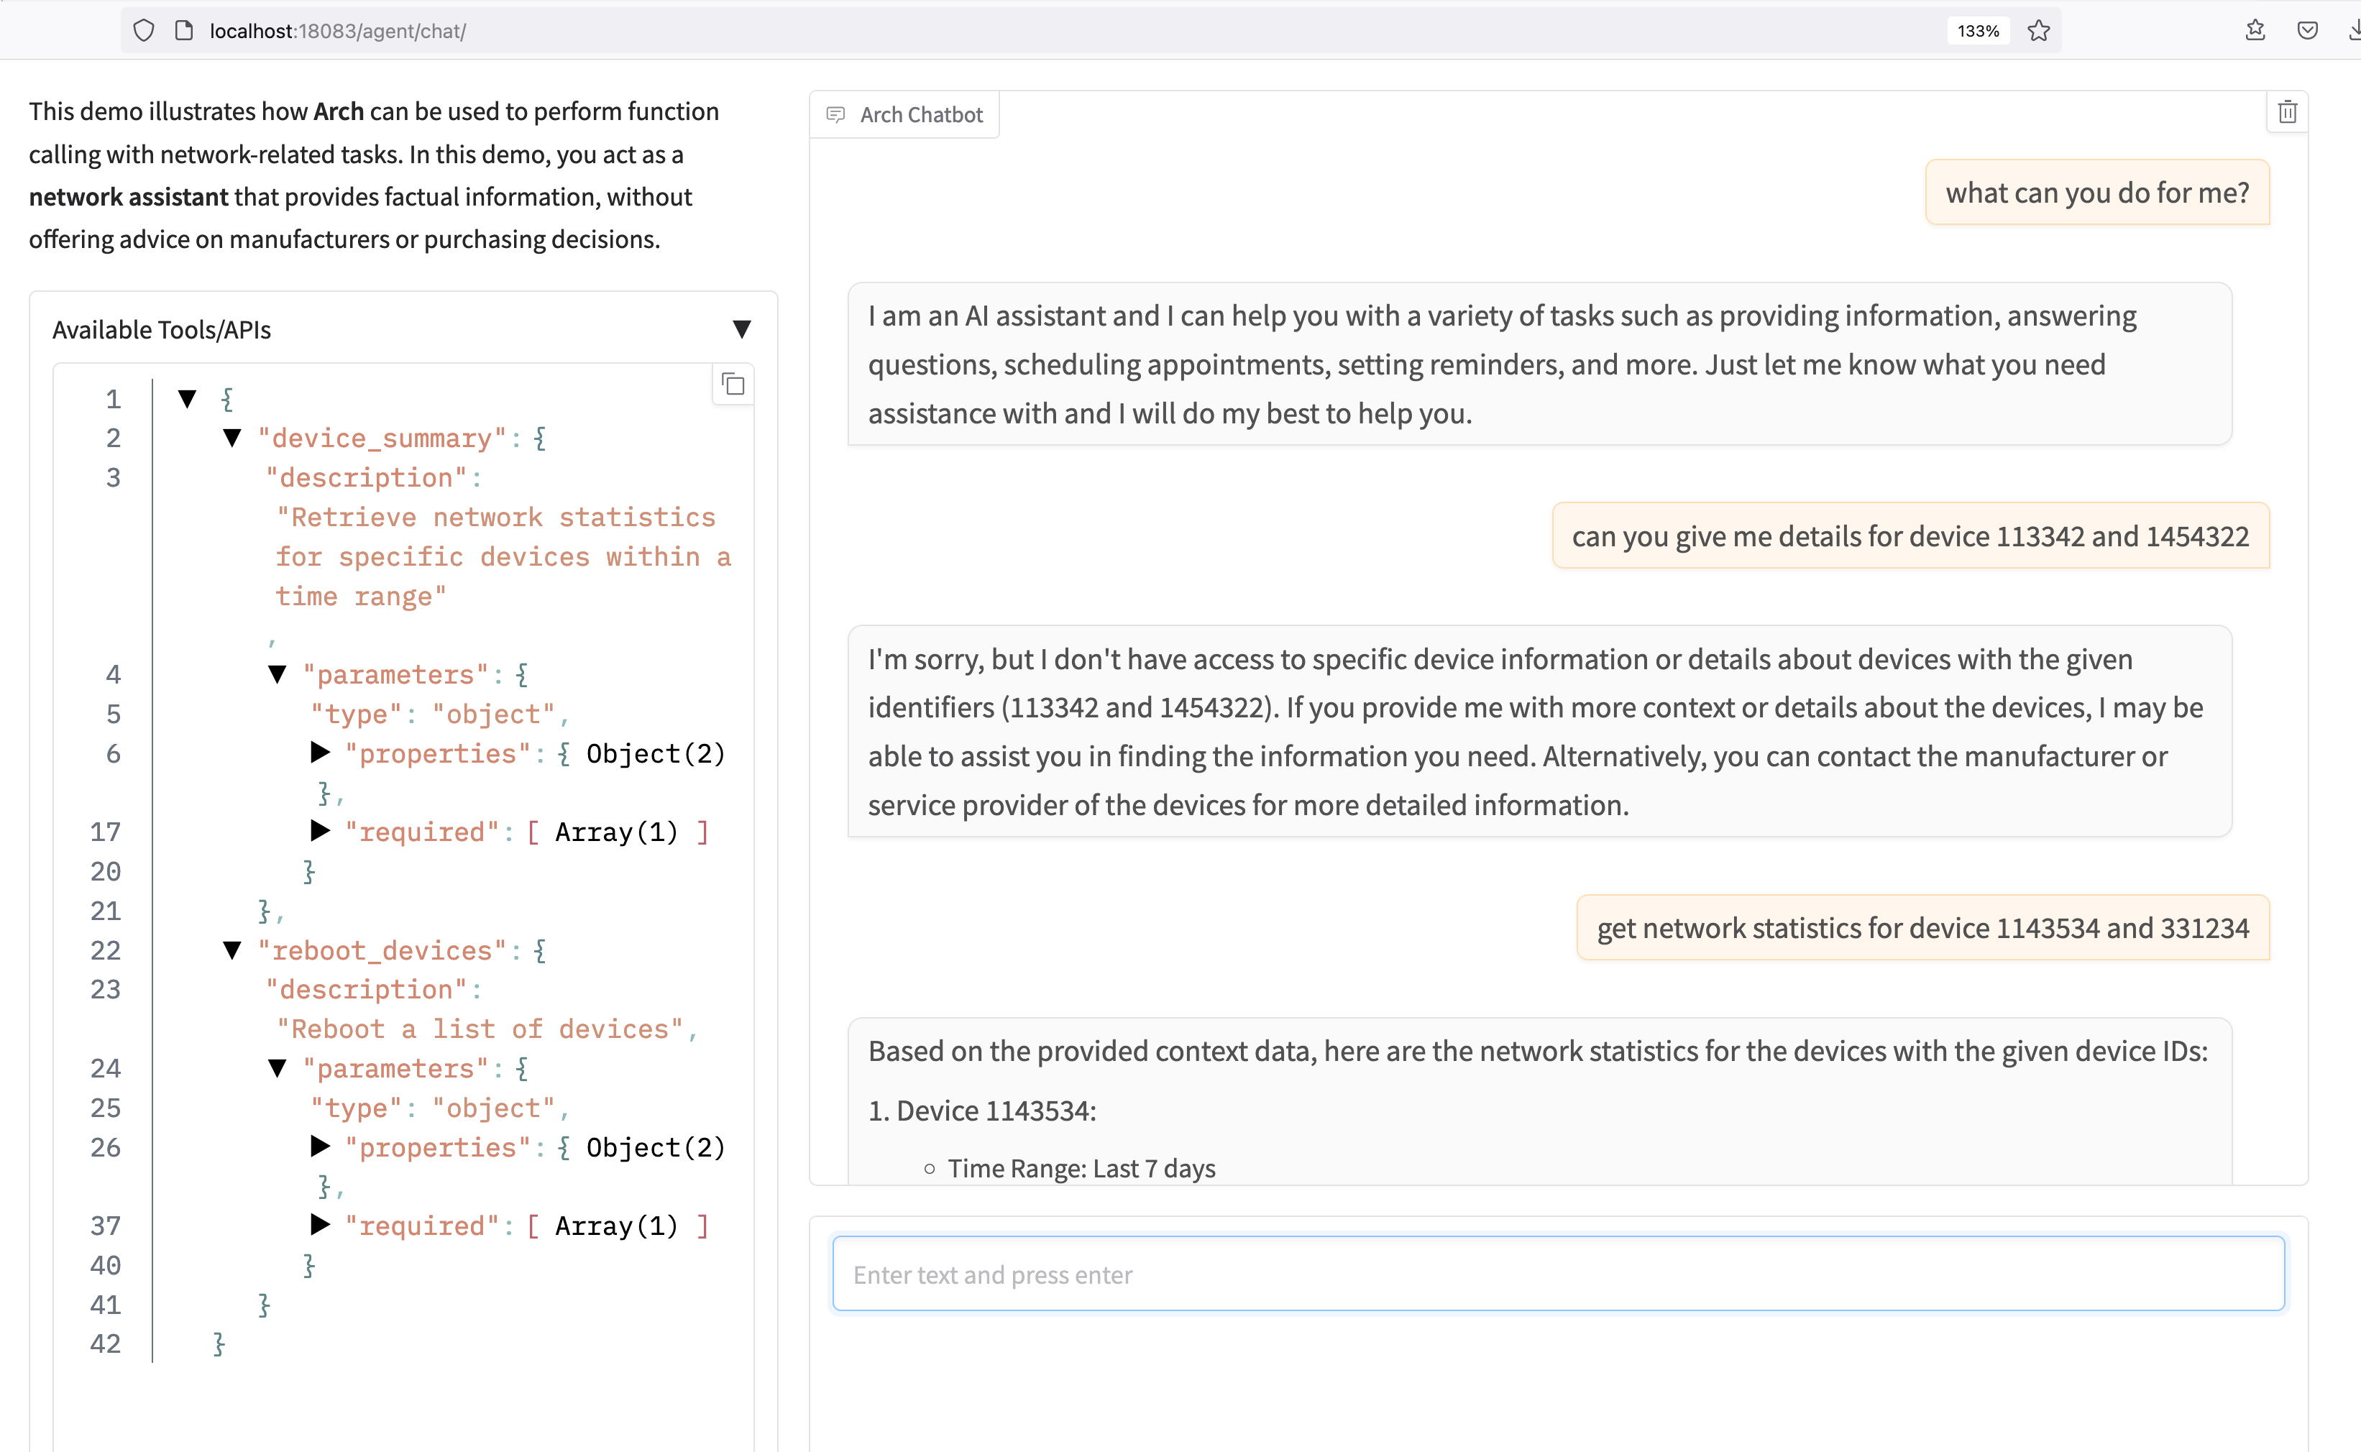This screenshot has width=2361, height=1452.
Task: Click the "description" key on line 3
Action: (x=367, y=478)
